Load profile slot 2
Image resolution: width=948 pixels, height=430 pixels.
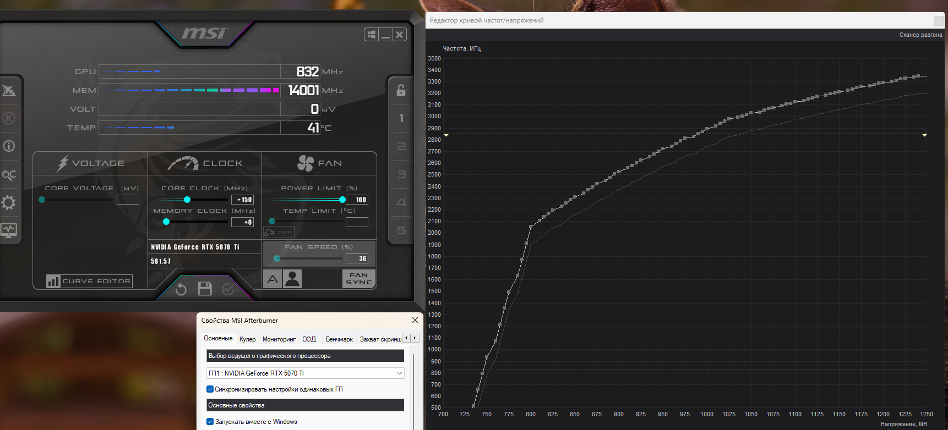point(401,146)
